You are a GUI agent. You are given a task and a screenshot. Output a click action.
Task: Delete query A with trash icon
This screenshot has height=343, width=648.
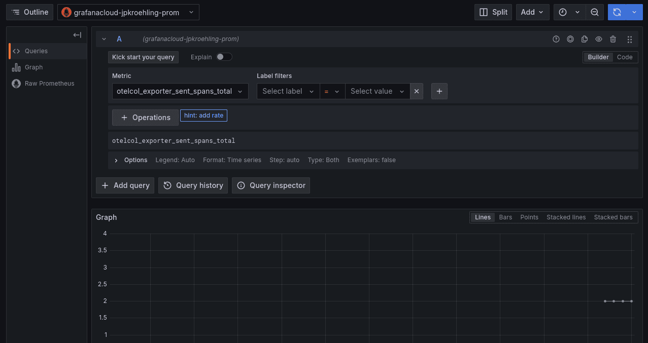point(613,39)
